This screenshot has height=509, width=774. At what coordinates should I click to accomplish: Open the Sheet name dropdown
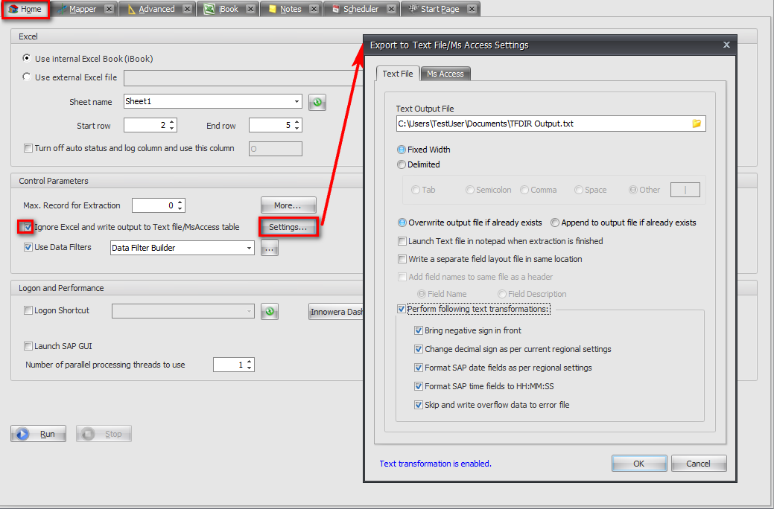click(x=295, y=102)
